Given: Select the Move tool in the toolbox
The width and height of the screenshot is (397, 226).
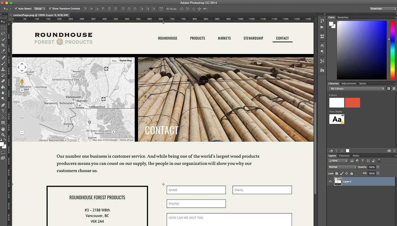Looking at the screenshot, I should [x=3, y=22].
